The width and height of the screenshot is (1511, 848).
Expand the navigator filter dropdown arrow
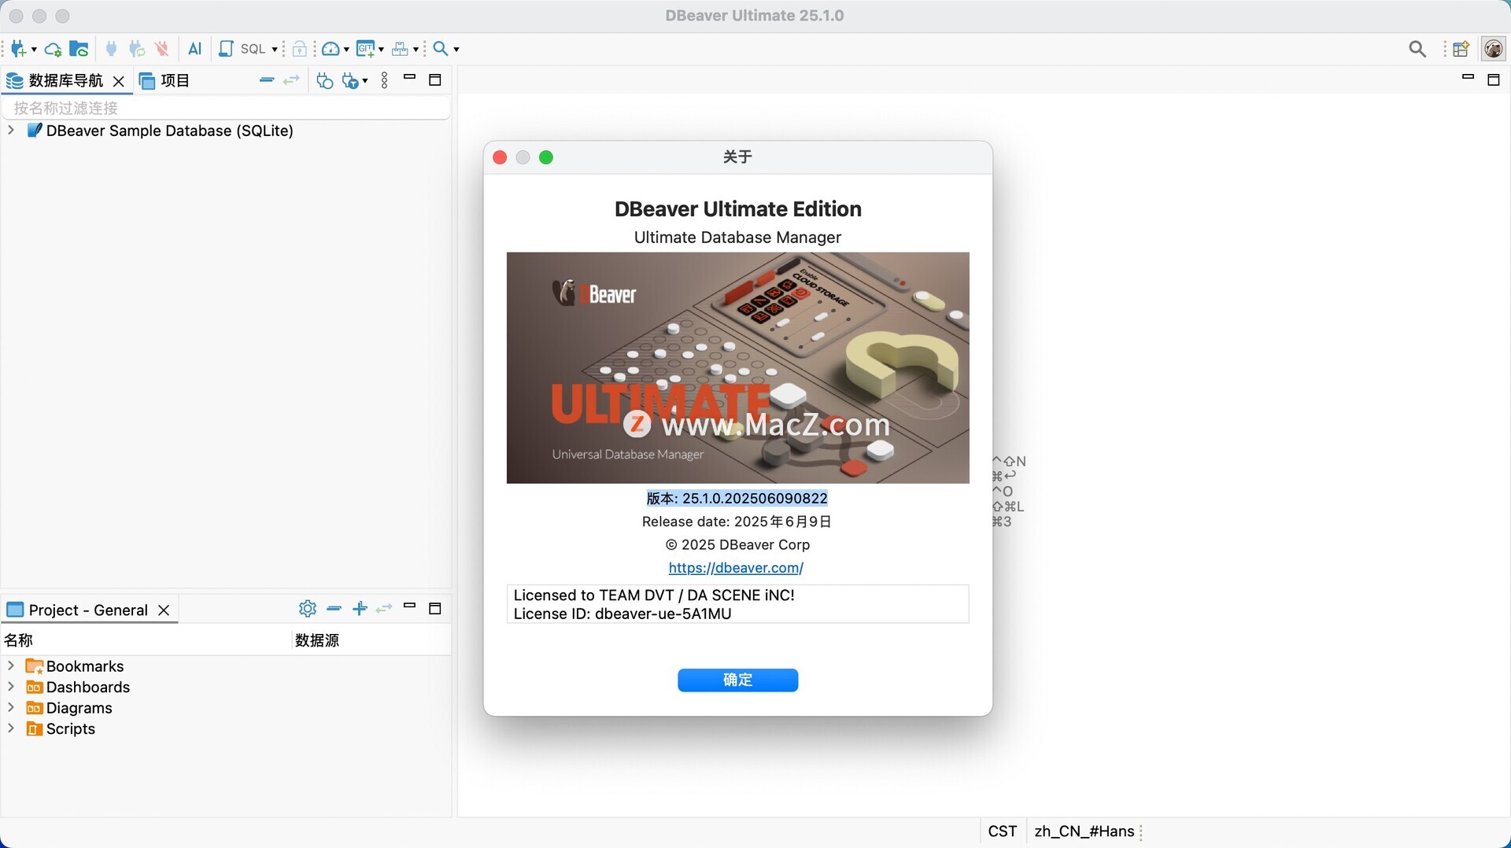[365, 81]
